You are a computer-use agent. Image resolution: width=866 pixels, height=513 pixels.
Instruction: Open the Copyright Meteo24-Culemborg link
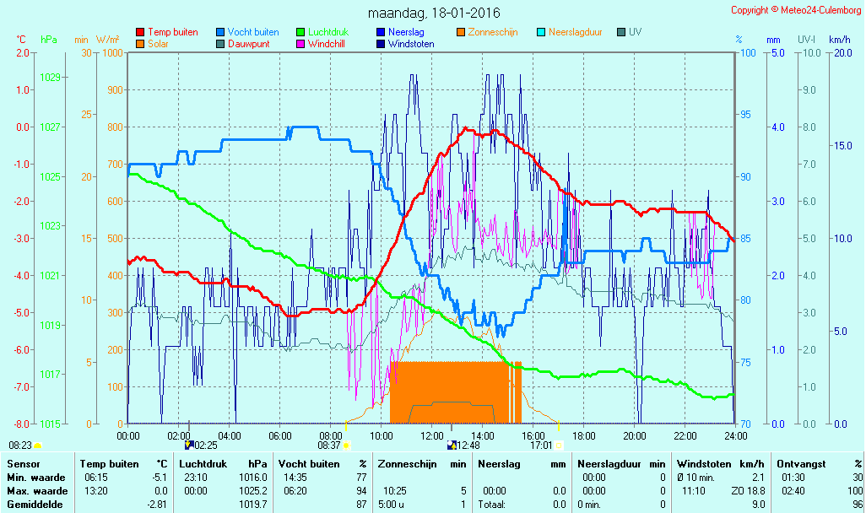pyautogui.click(x=796, y=10)
